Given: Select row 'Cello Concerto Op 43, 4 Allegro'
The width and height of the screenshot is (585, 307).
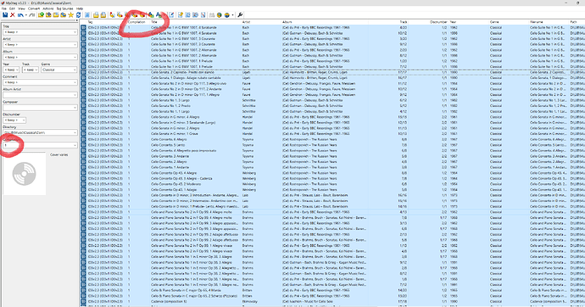Looking at the screenshot, I should coord(332,173).
